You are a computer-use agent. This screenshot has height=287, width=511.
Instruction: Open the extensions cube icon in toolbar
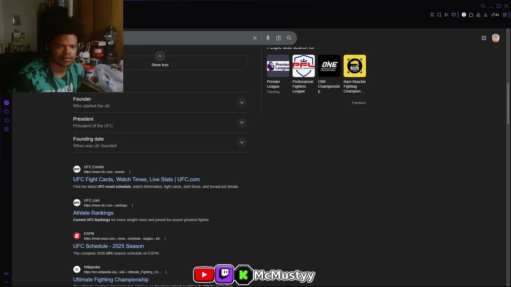[471, 15]
